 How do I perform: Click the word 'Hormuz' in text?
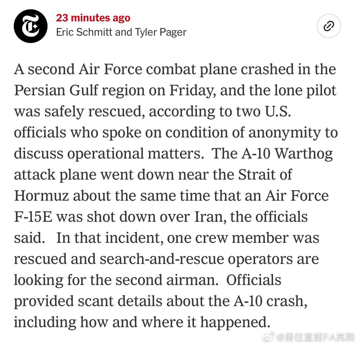[41, 196]
